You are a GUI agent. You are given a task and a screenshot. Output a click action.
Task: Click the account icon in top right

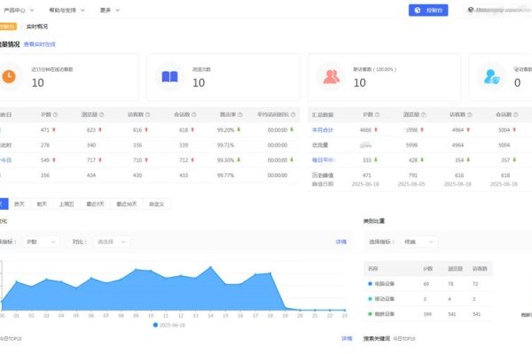471,10
